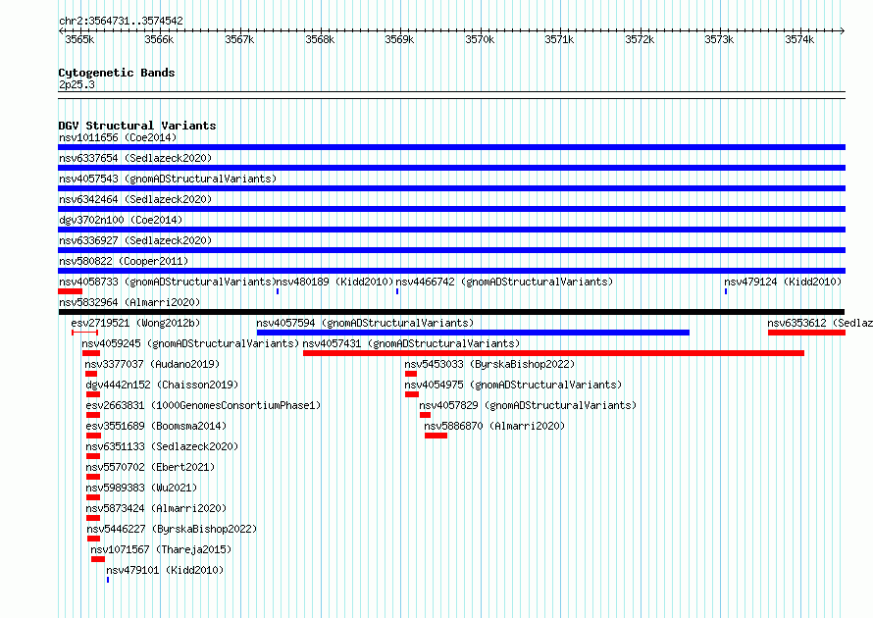The height and width of the screenshot is (618, 873).
Task: Open nsv5570702 (Ebert2021) label
Action: coord(150,467)
